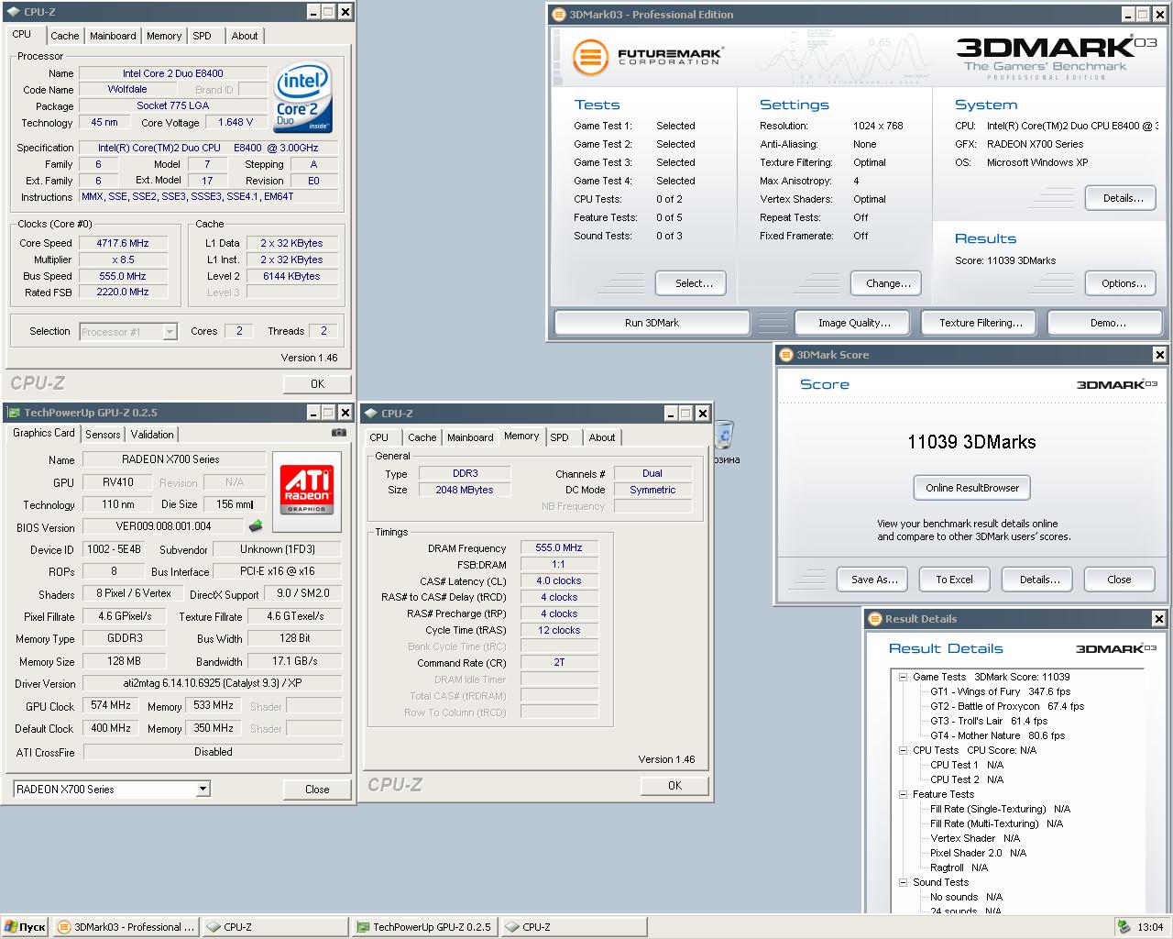Image resolution: width=1173 pixels, height=939 pixels.
Task: Click Change... settings button
Action: tap(888, 283)
